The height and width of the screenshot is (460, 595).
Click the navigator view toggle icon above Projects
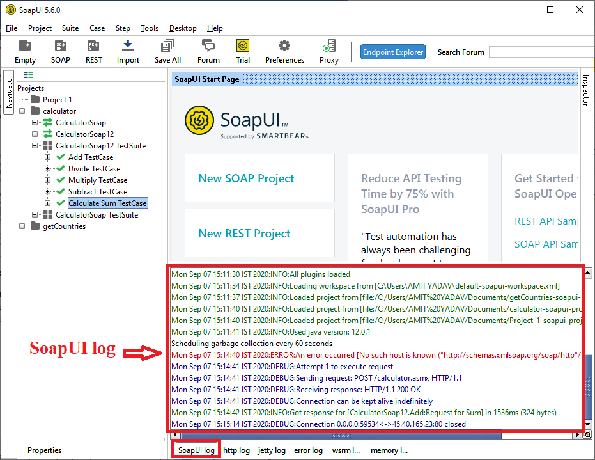(x=28, y=75)
